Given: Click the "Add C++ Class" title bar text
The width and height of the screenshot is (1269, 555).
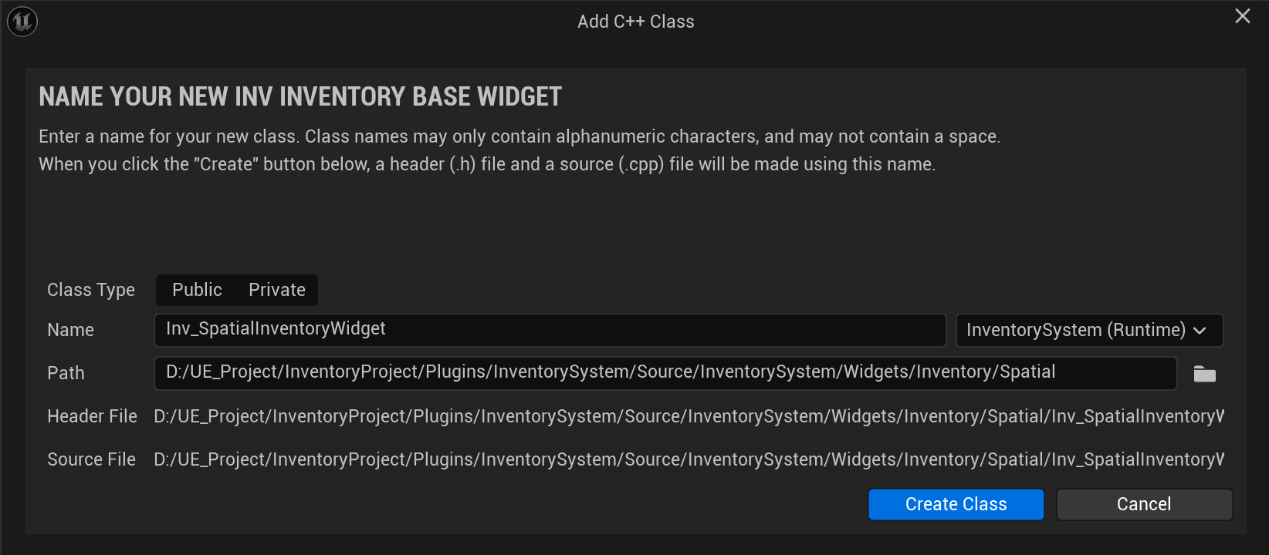Looking at the screenshot, I should pos(635,22).
